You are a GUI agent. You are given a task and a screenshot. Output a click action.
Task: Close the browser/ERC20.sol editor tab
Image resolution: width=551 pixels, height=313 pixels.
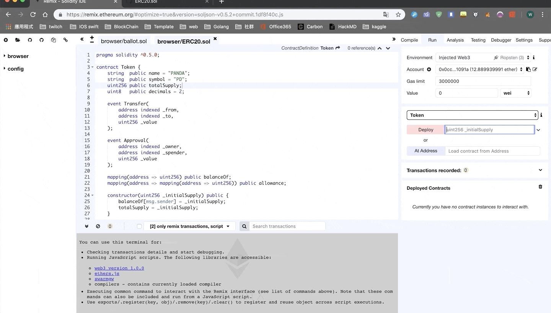point(215,39)
